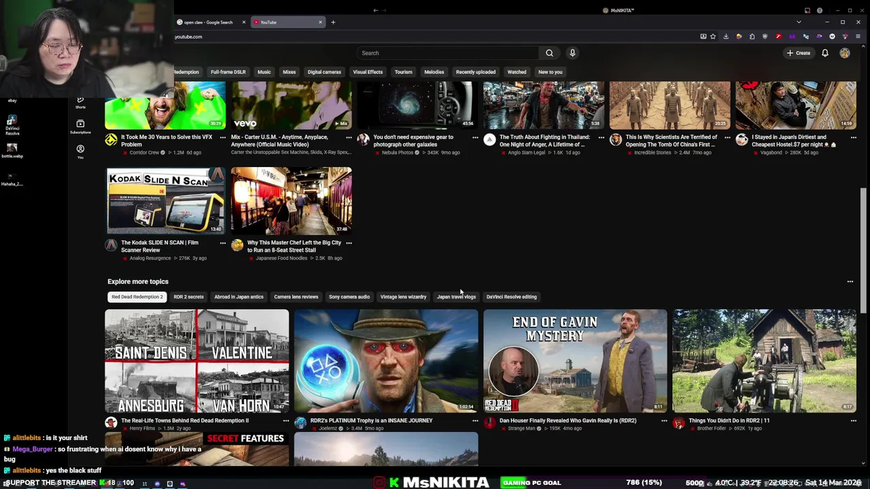Open the 8-seat street stall video thumbnail
Screen dimensions: 870x489
[292, 200]
